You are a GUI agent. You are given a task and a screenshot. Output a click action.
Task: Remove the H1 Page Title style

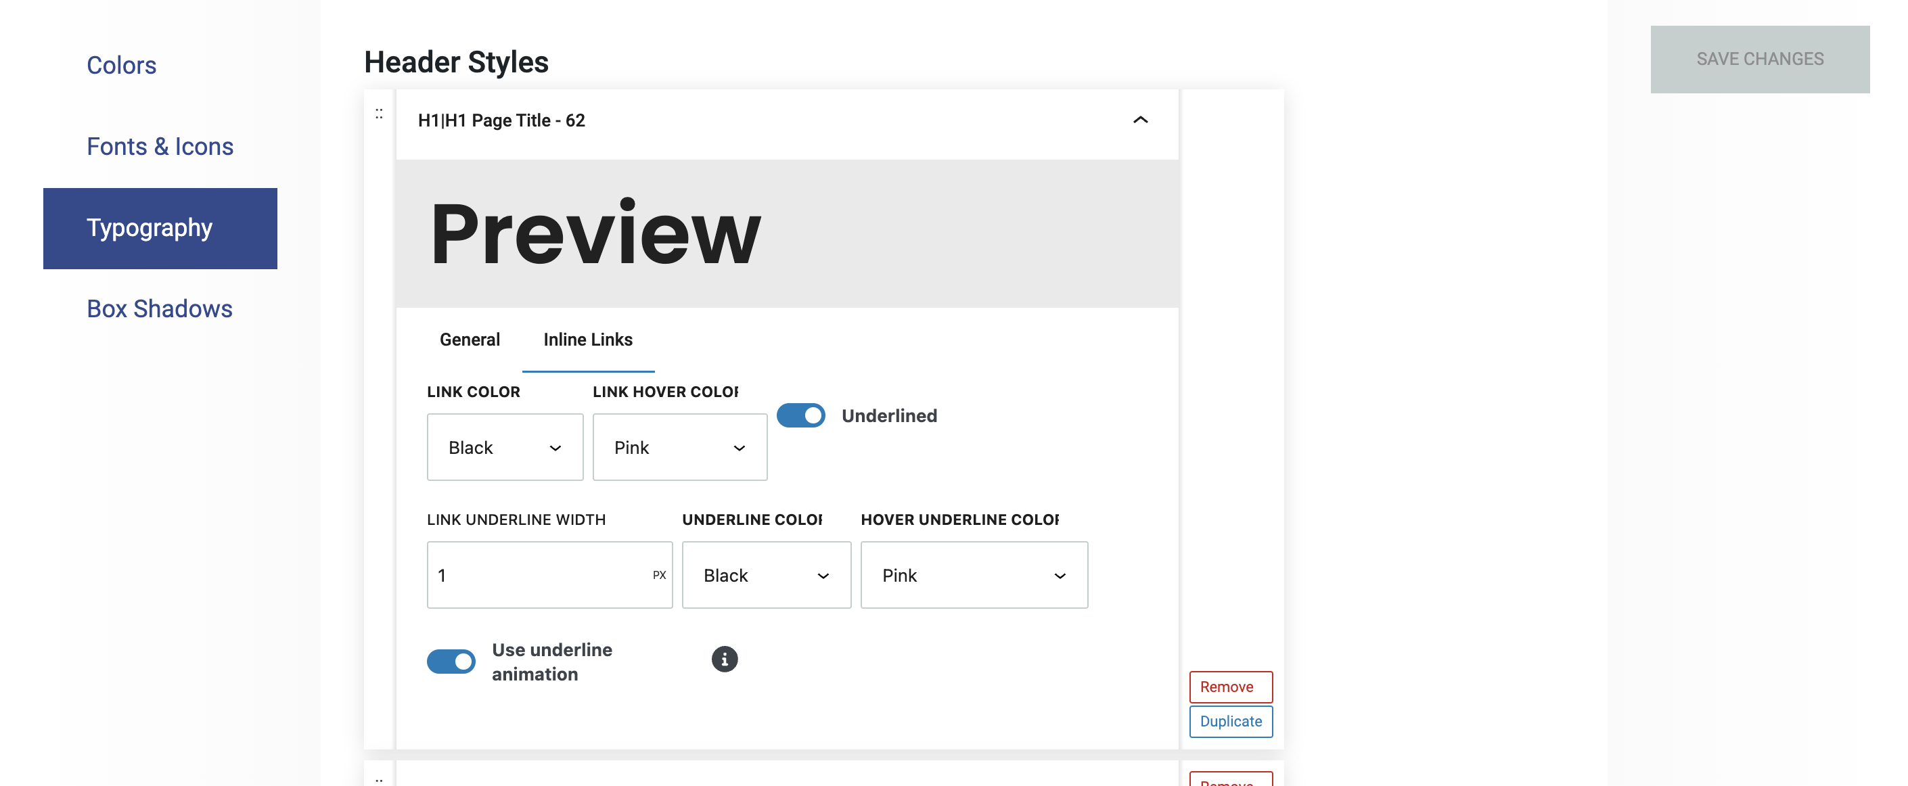pos(1229,687)
